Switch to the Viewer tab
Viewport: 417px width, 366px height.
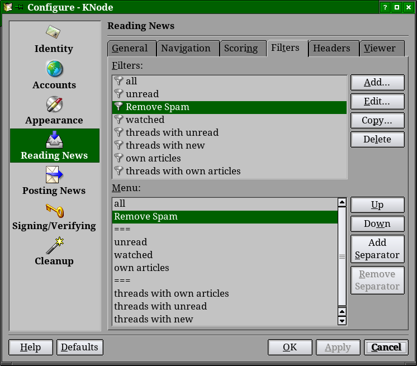click(382, 49)
